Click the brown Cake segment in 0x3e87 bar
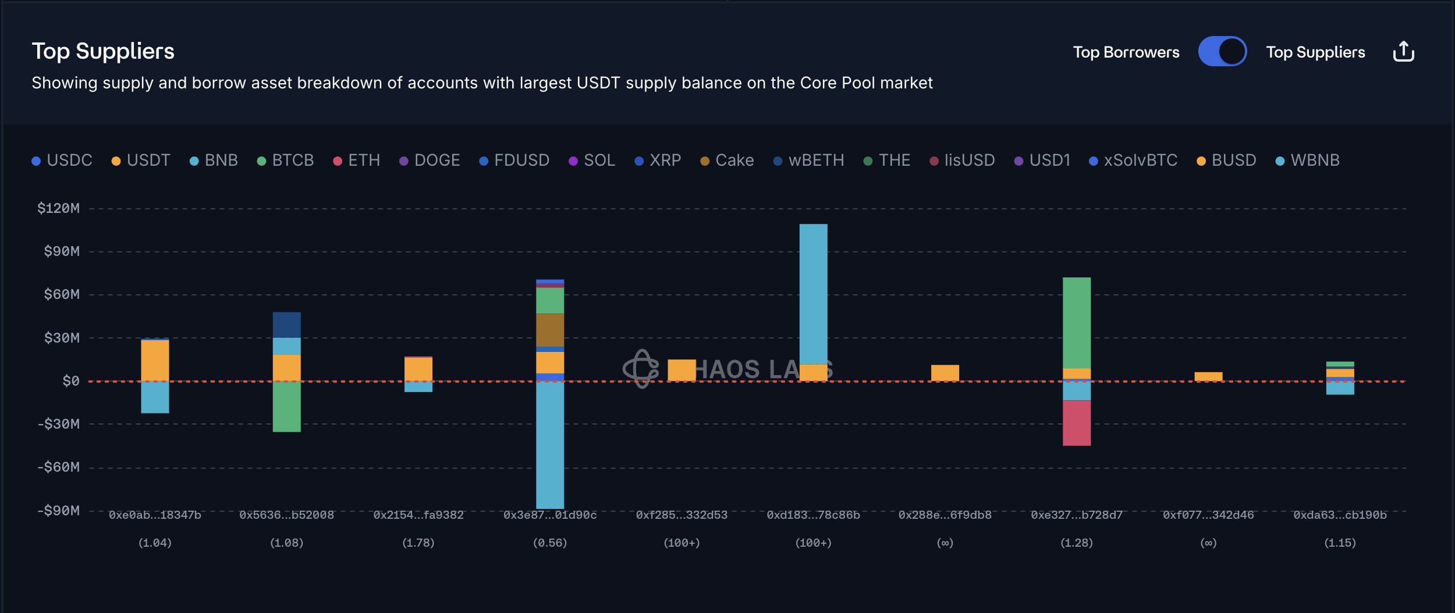 coord(550,330)
